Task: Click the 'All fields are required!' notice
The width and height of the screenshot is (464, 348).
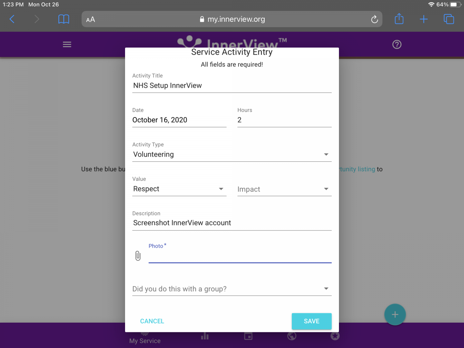Action: (232, 65)
